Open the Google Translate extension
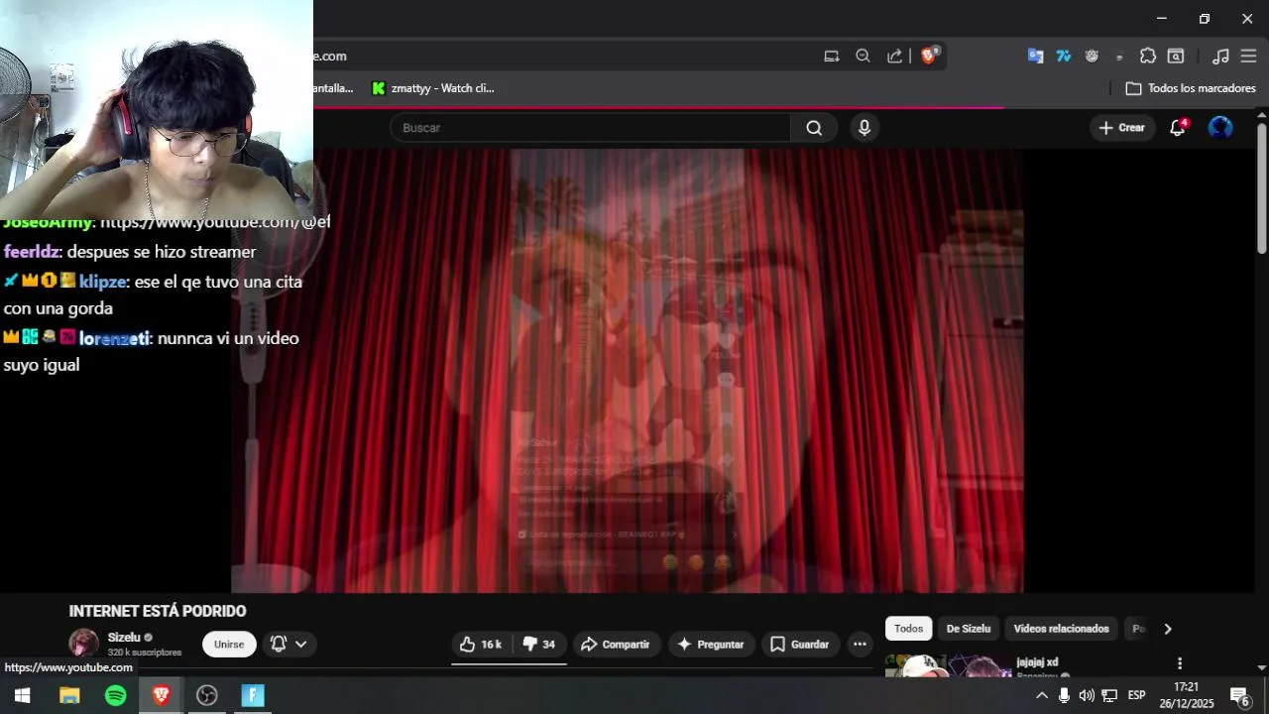 pyautogui.click(x=1035, y=57)
